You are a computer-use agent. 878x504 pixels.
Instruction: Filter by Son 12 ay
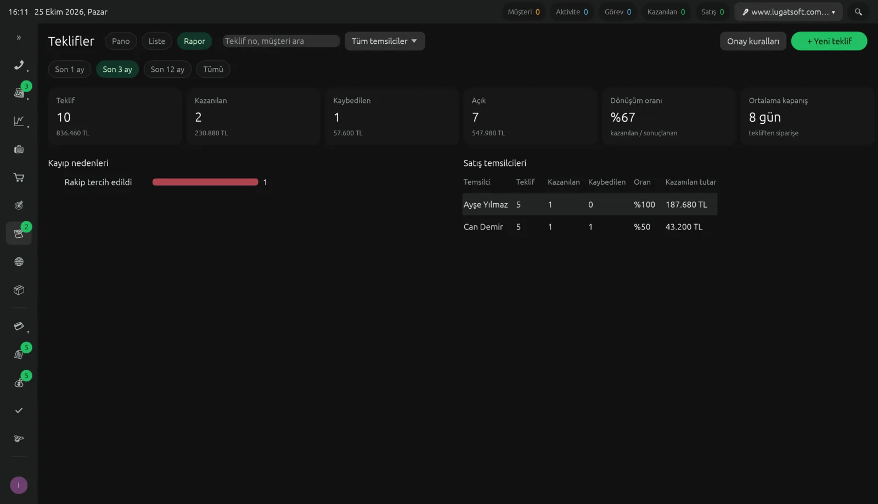(x=167, y=70)
